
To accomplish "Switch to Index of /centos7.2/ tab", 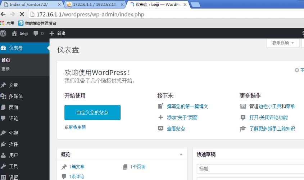I will coord(32,4).
